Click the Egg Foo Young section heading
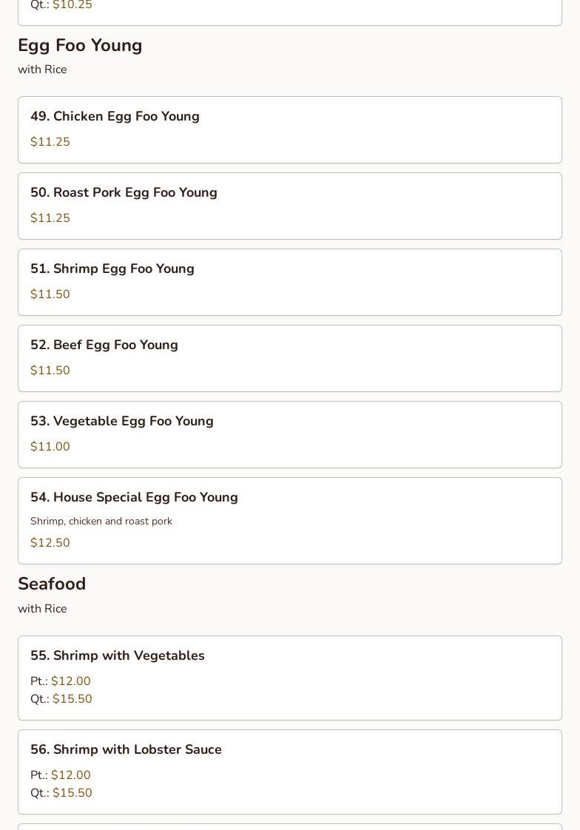 80,46
